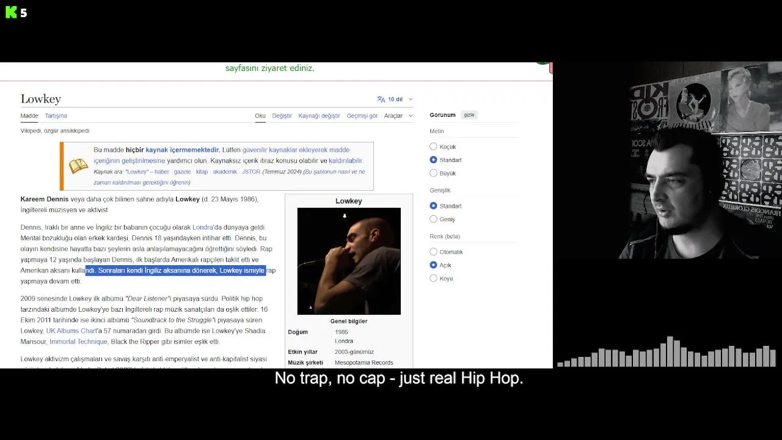The height and width of the screenshot is (440, 782).
Task: Open the Değiştir edit tab
Action: click(282, 116)
